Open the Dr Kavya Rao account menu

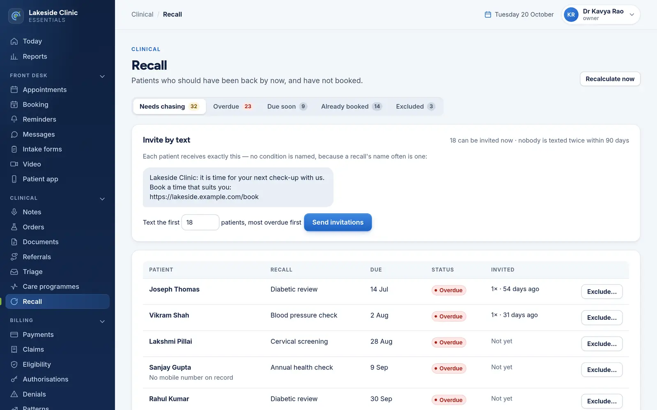click(601, 15)
